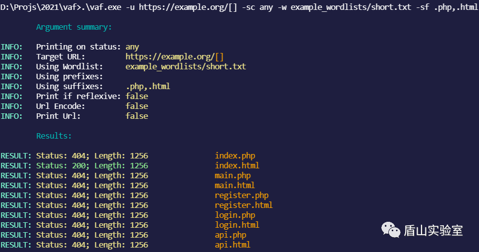Click the index.php result entry
The height and width of the screenshot is (252, 479).
pyautogui.click(x=235, y=155)
